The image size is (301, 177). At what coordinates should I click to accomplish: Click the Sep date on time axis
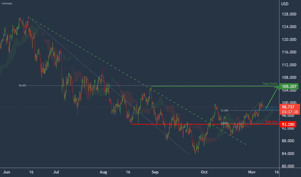[155, 172]
